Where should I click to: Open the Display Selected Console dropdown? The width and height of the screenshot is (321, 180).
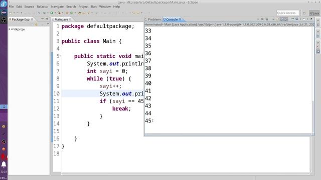tap(300, 19)
